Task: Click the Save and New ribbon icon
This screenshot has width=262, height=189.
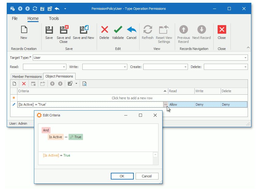Action: (84, 30)
